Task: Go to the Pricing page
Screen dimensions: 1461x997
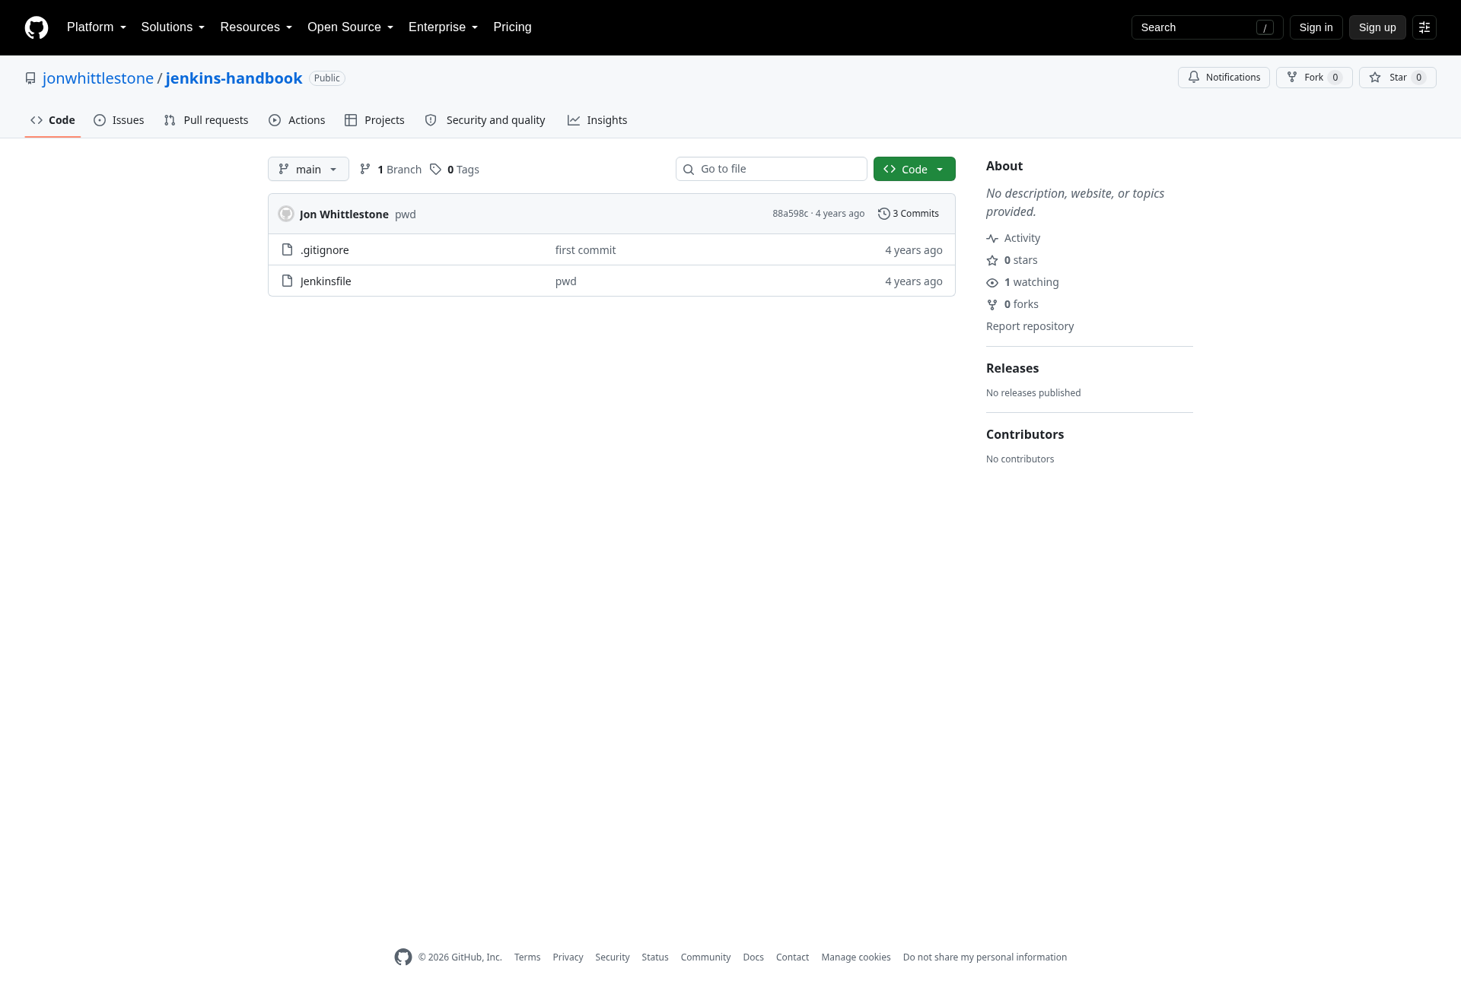Action: tap(512, 27)
